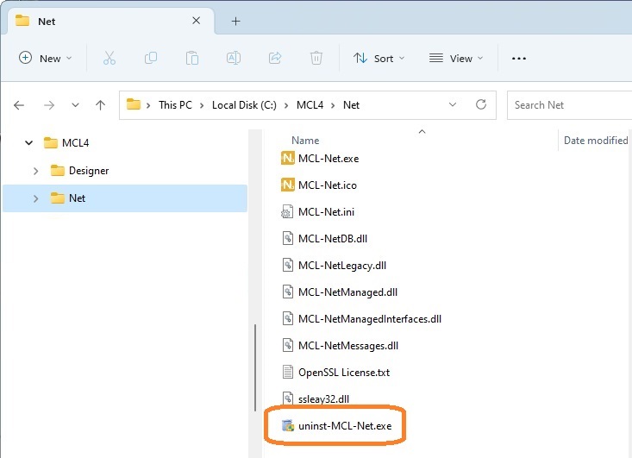Click chevron after MCL4 in path

coord(333,105)
